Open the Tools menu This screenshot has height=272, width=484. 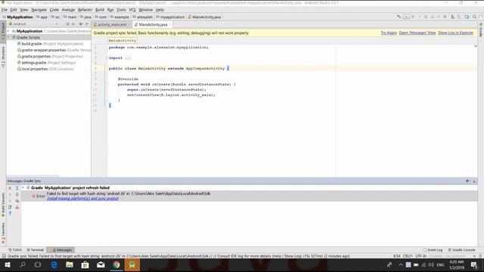[121, 10]
